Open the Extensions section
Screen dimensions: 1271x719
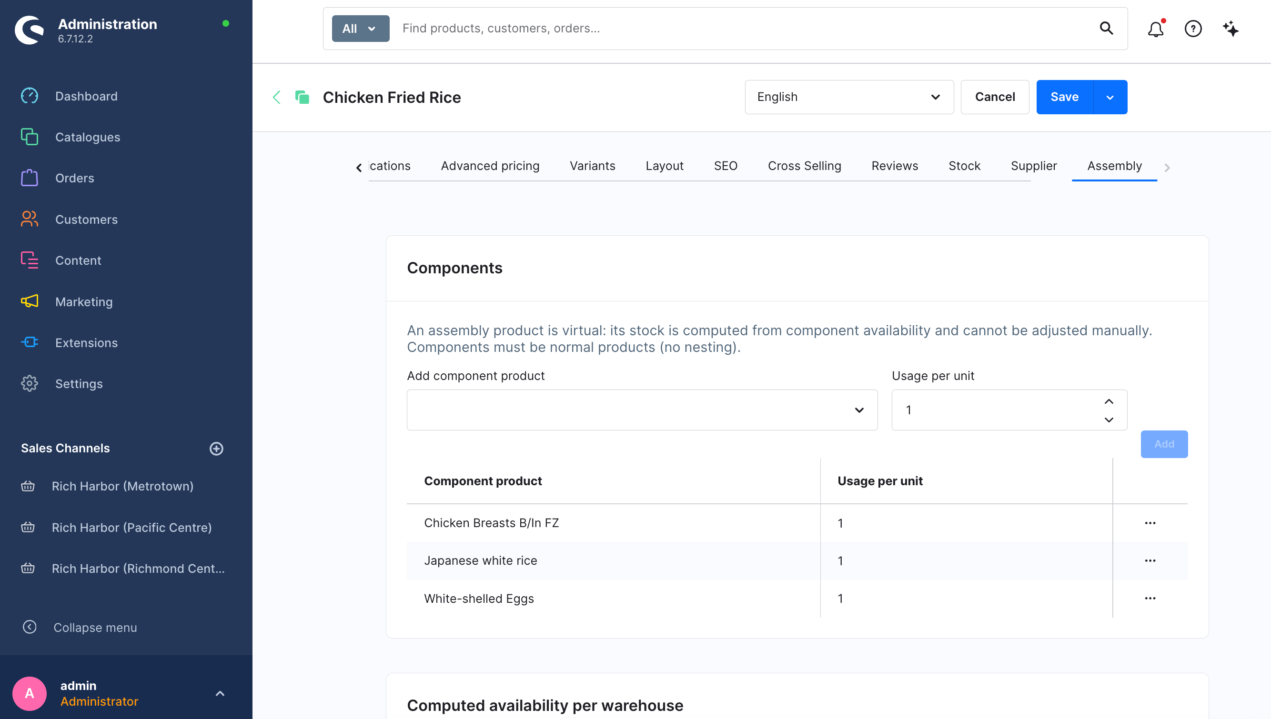[x=86, y=342]
